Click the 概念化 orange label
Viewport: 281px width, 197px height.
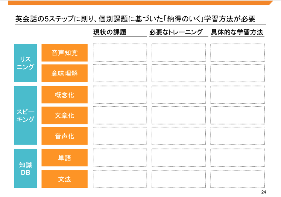[65, 95]
